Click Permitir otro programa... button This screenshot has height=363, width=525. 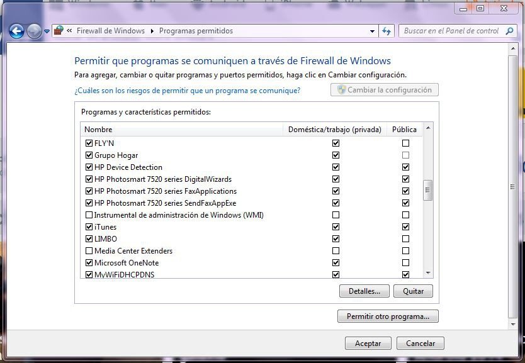pyautogui.click(x=388, y=316)
